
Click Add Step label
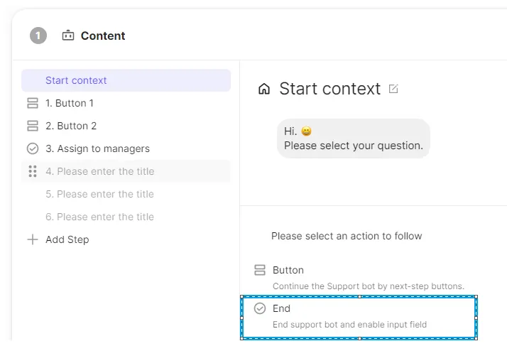tap(67, 239)
